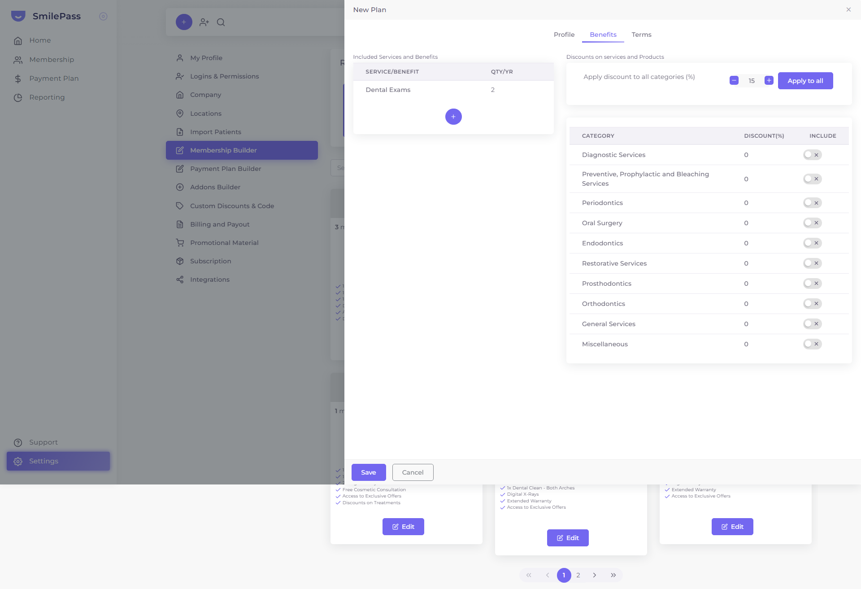The width and height of the screenshot is (861, 589).
Task: Open Custom Discounts & Code
Action: coord(242,206)
